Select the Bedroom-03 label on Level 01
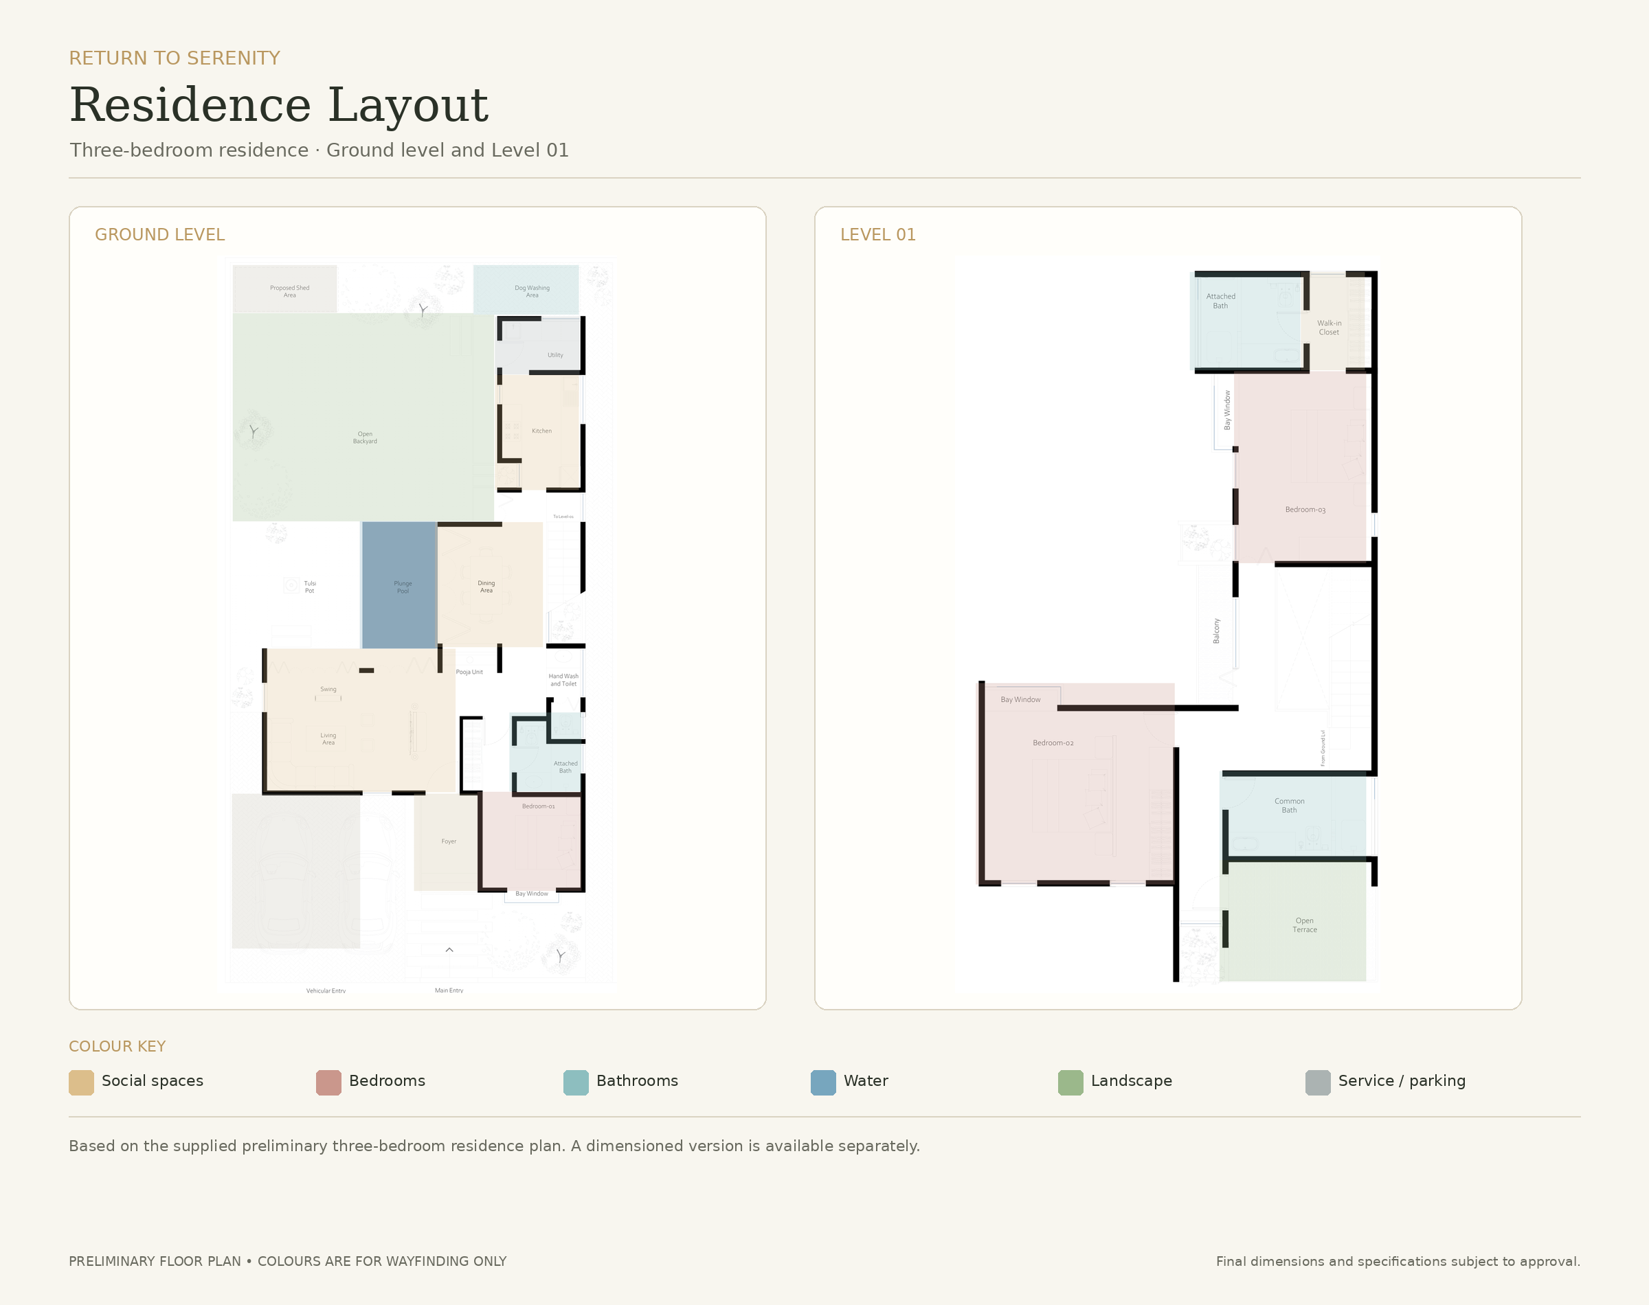The image size is (1649, 1305). click(x=1305, y=510)
